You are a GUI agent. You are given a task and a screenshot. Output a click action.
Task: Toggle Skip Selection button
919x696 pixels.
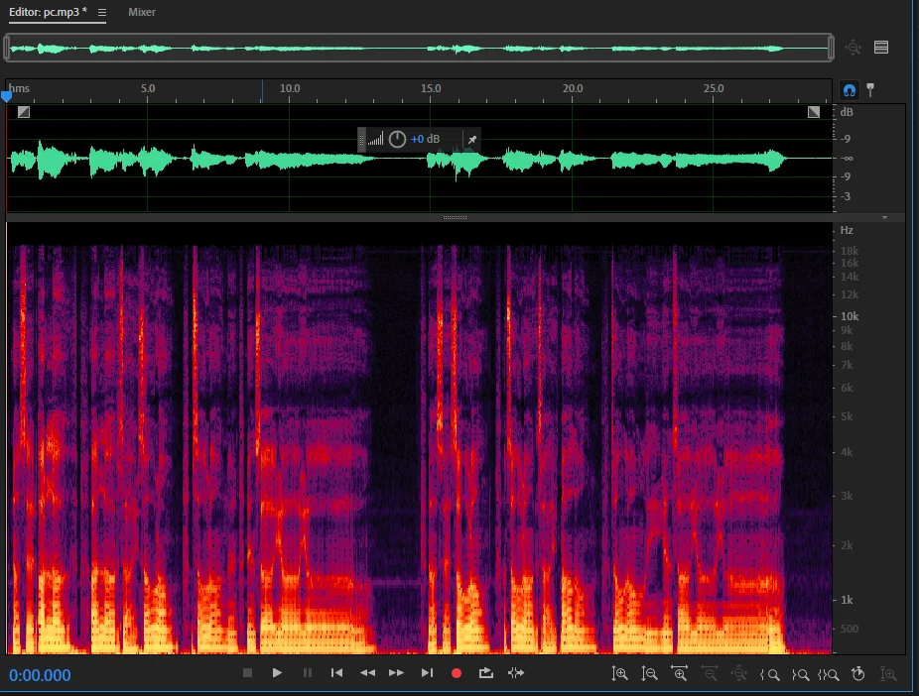click(515, 673)
